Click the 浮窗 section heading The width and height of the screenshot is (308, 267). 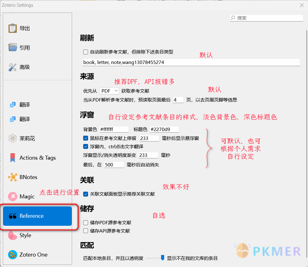pyautogui.click(x=87, y=115)
